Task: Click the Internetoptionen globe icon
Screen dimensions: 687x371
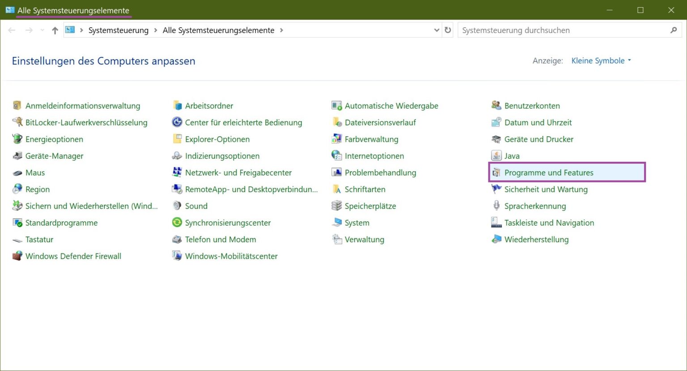Action: click(336, 156)
